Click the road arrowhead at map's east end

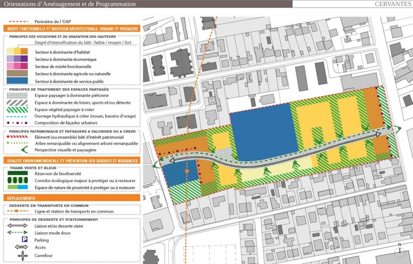(378, 135)
